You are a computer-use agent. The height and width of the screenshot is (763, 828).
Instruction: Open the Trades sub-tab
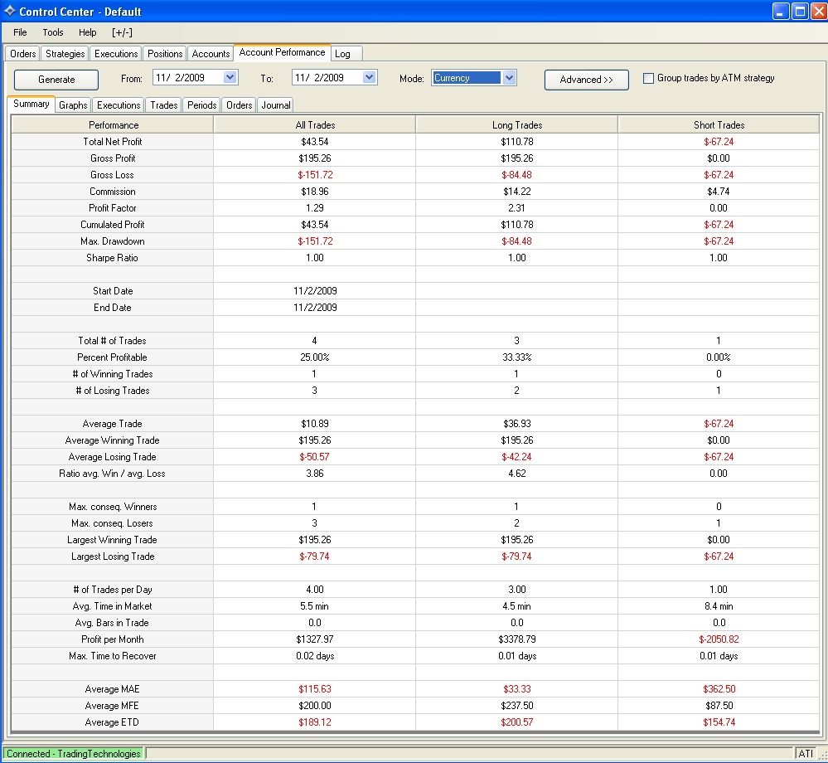(x=164, y=104)
